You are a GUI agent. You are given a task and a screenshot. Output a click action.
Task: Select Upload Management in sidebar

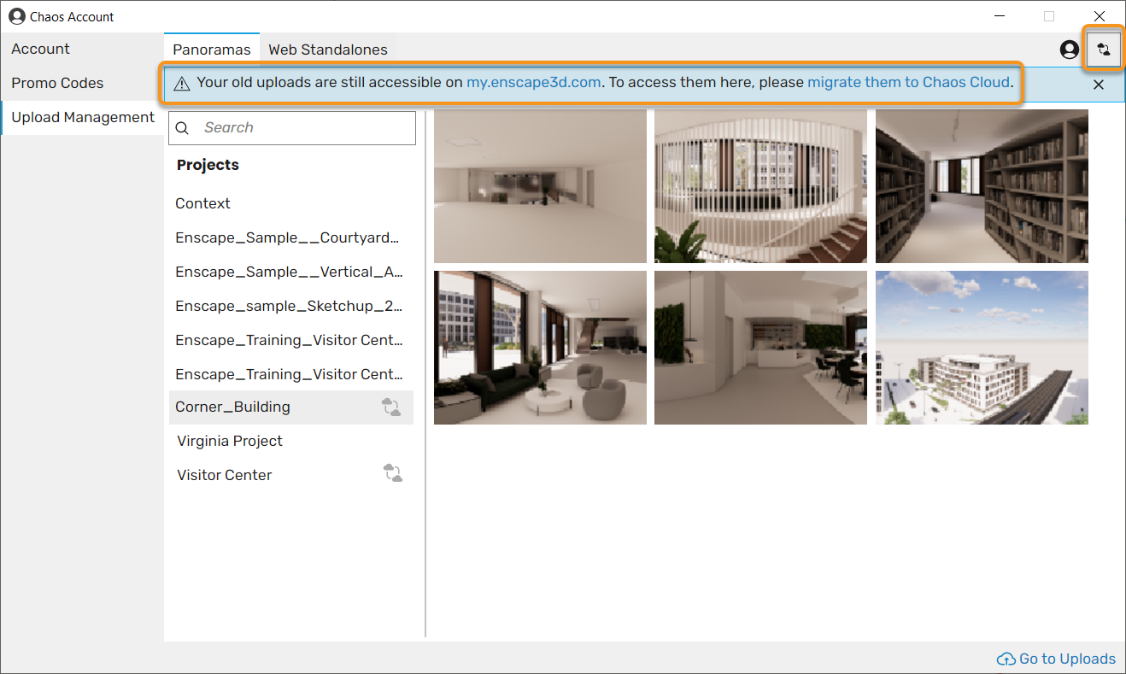[82, 117]
